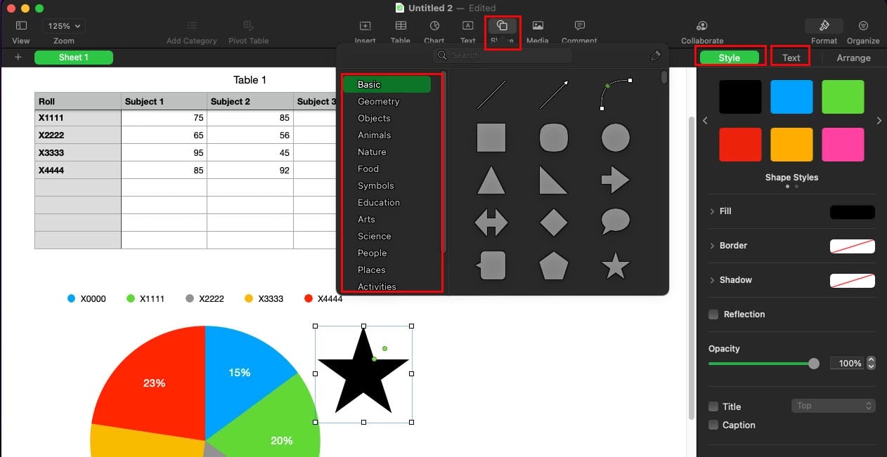Insert the circle shape
The width and height of the screenshot is (887, 457).
click(616, 138)
